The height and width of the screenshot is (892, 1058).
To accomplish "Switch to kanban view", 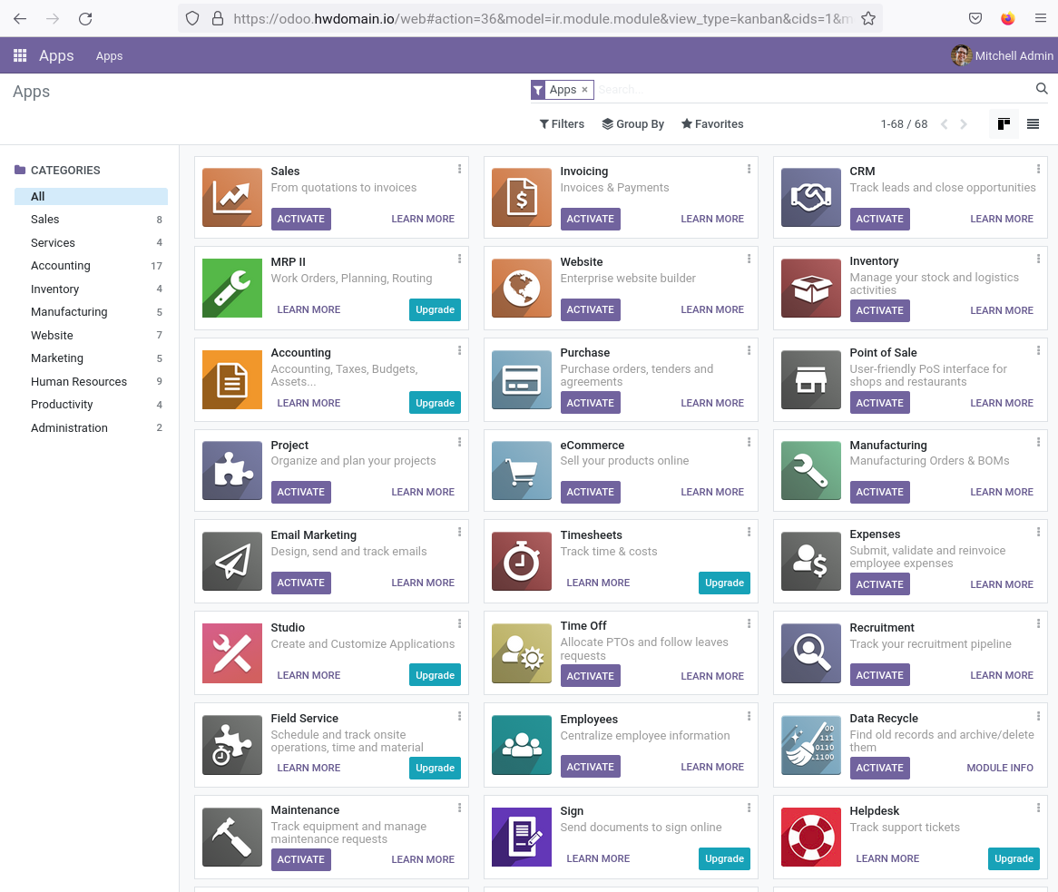I will [x=1004, y=123].
